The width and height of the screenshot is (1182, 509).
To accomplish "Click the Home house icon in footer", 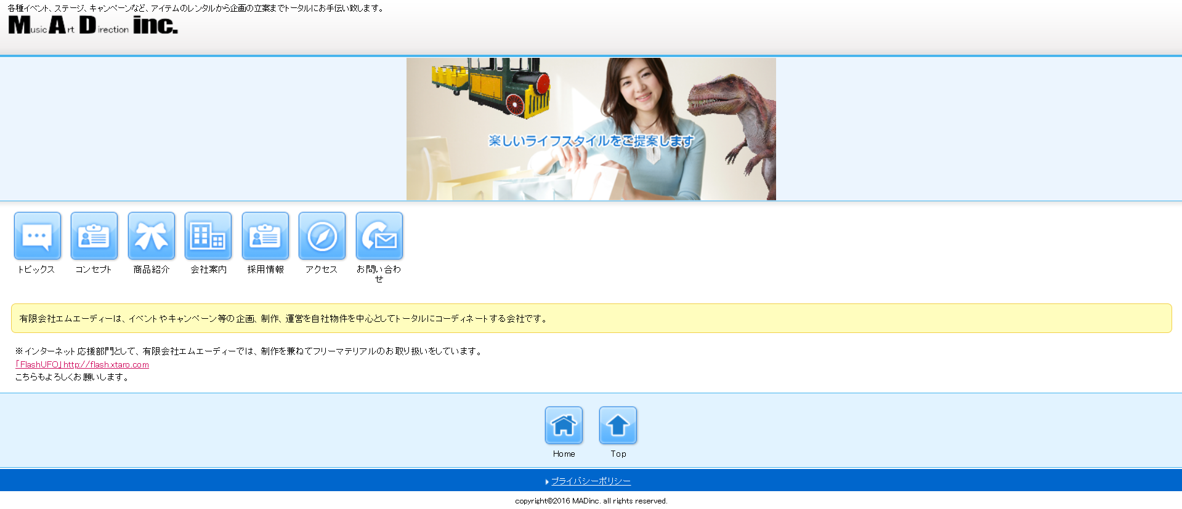I will pos(564,425).
